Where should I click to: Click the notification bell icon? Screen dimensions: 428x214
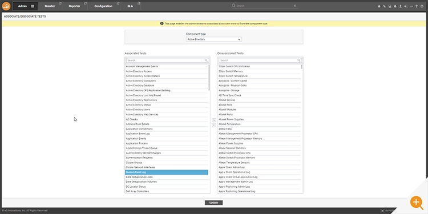[x=395, y=6]
